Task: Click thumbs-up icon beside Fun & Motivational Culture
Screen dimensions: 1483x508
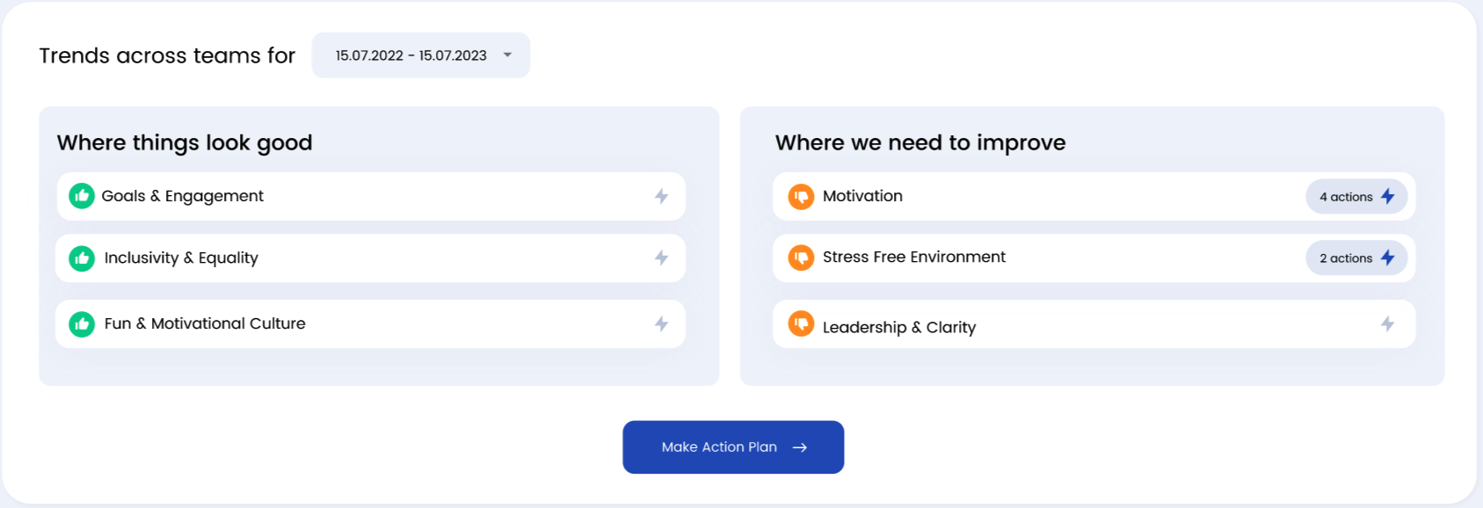Action: click(x=82, y=324)
